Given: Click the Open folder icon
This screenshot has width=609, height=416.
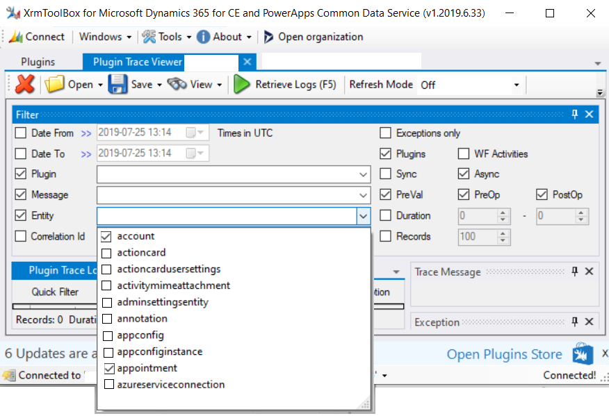Looking at the screenshot, I should (54, 84).
